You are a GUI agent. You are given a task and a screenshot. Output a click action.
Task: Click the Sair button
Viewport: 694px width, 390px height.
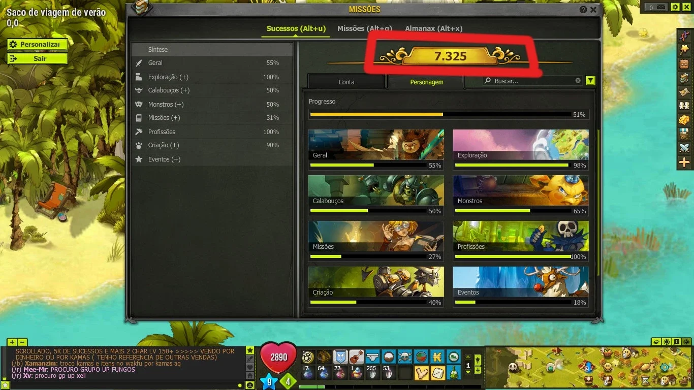(37, 58)
